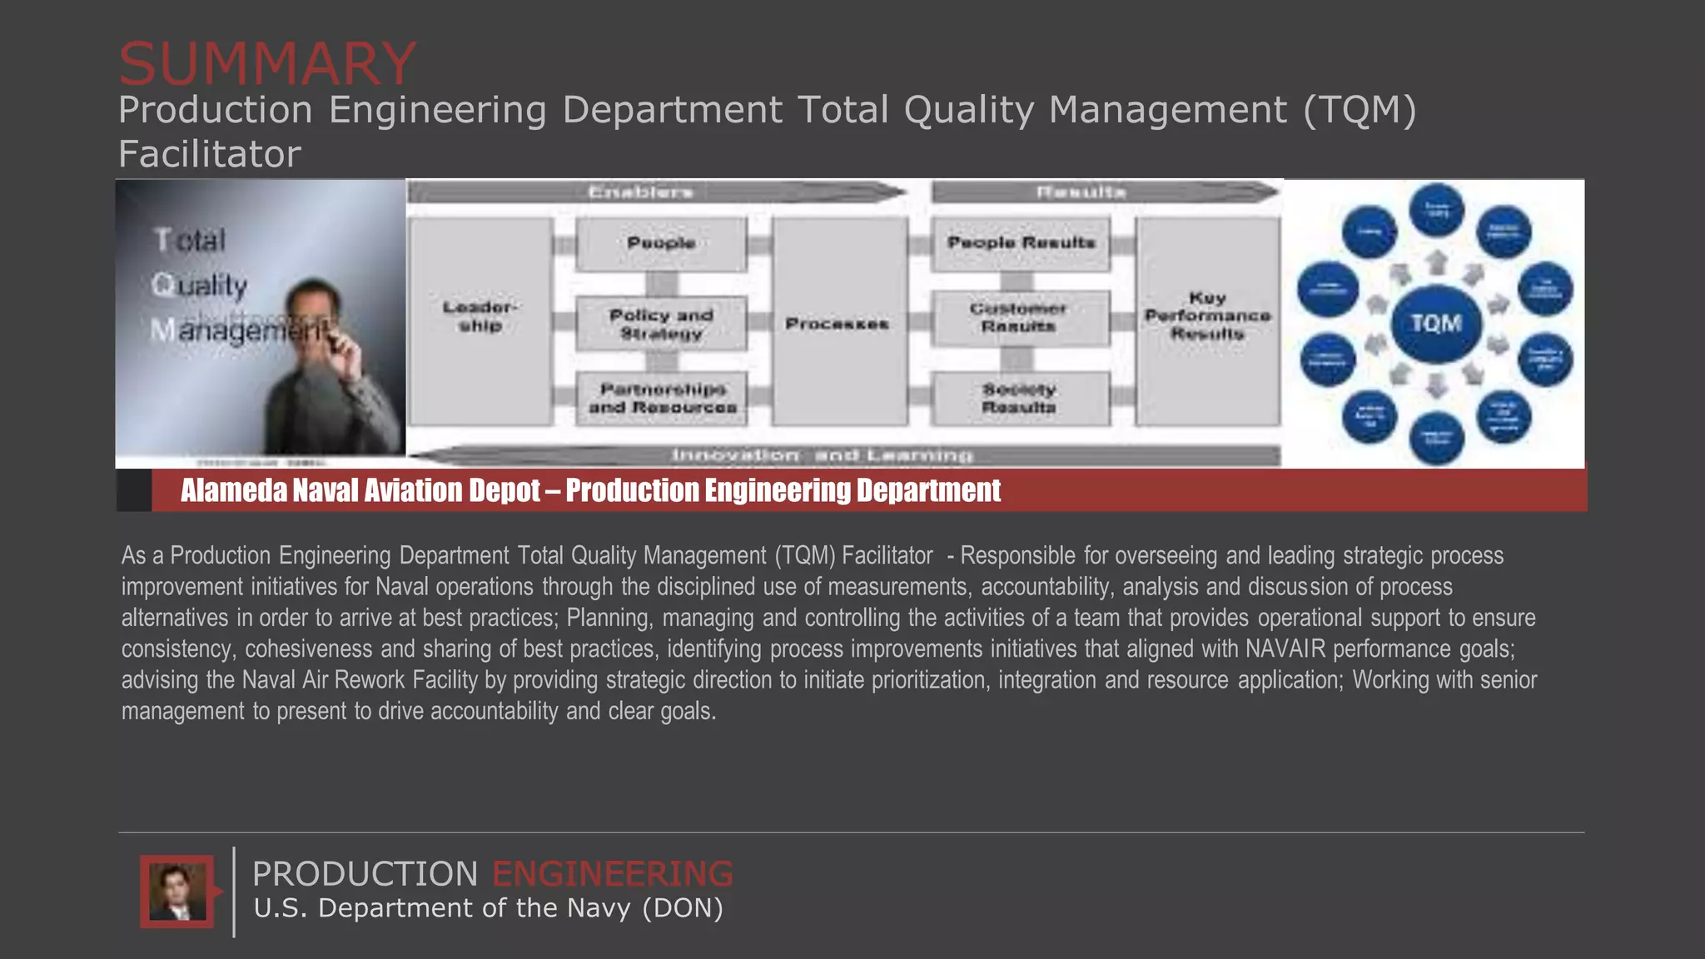The width and height of the screenshot is (1705, 959).
Task: Select the People box under Enablers
Action: click(x=661, y=243)
